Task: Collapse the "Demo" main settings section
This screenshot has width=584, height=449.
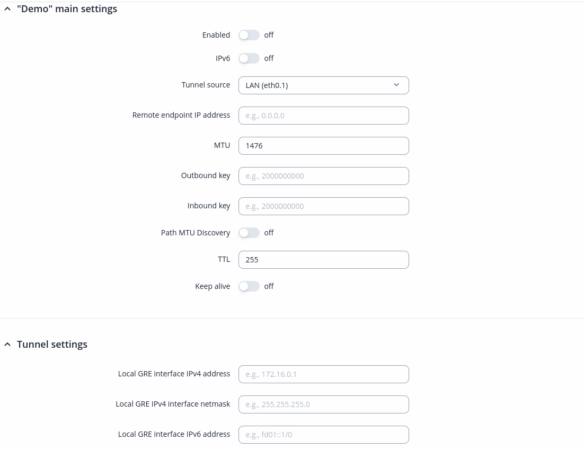Action: coord(7,9)
